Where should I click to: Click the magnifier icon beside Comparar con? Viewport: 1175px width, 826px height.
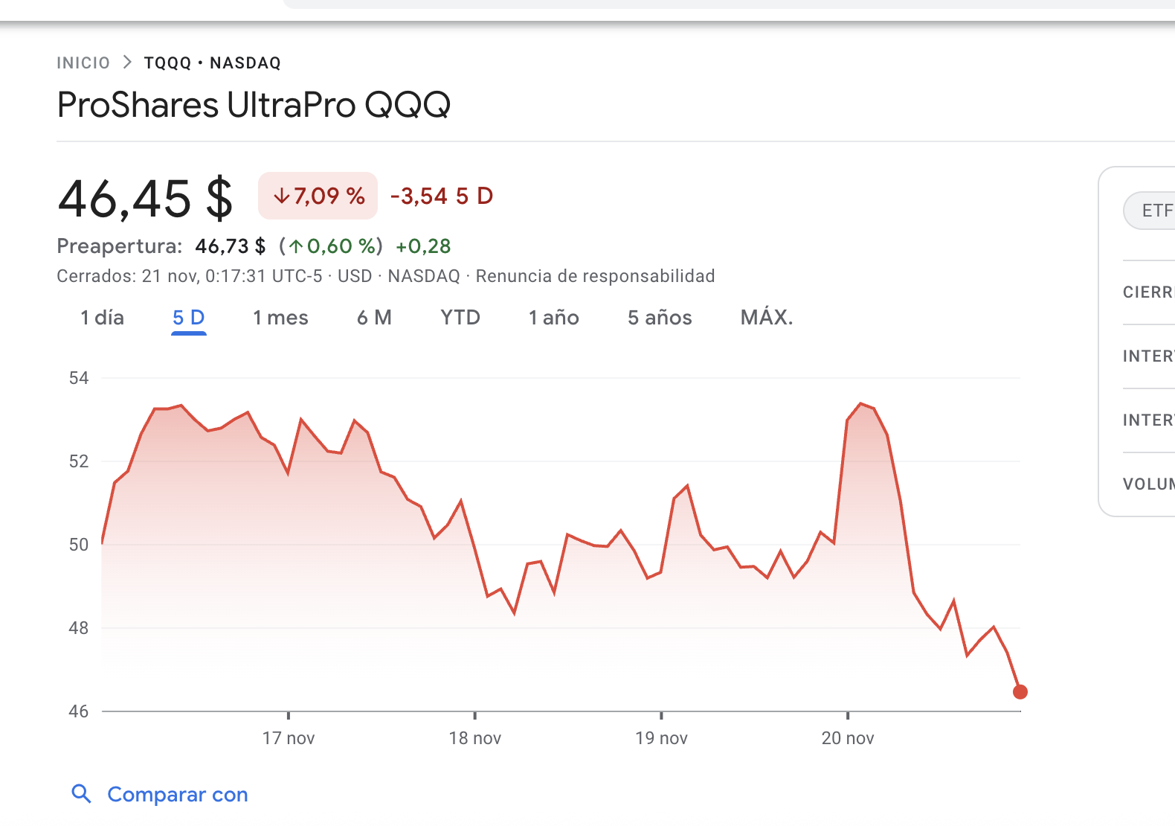point(81,794)
